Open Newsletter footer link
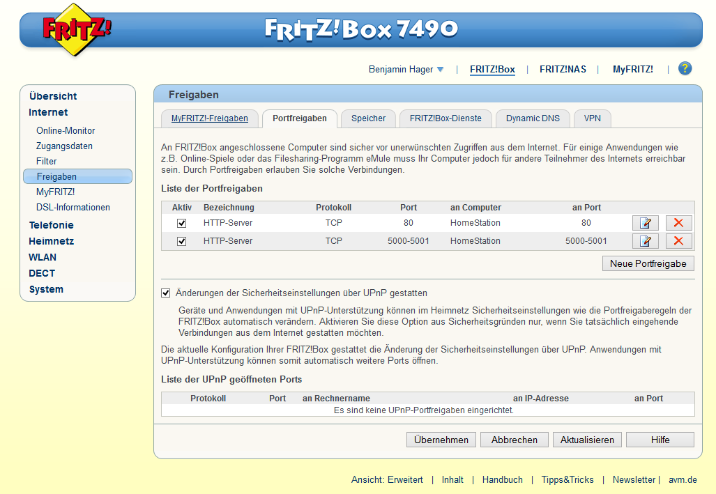Screen dimensions: 716x494 [x=634, y=480]
